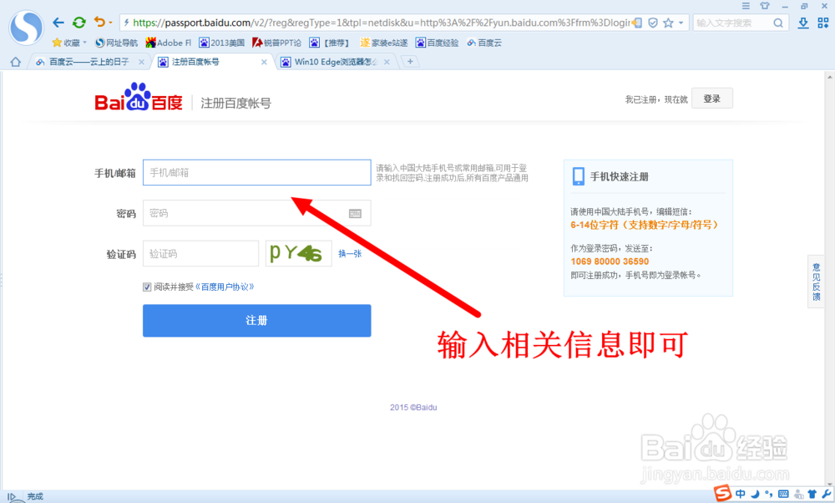The width and height of the screenshot is (835, 503).
Task: Open a new tab with plus button
Action: 410,62
